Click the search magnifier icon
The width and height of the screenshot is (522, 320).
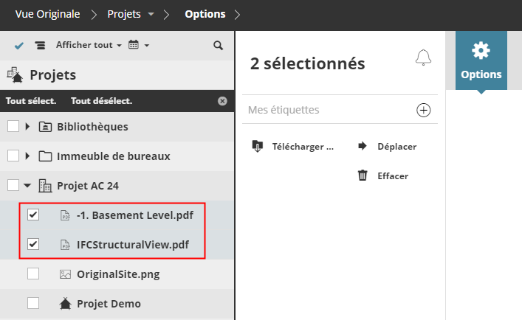pyautogui.click(x=218, y=46)
